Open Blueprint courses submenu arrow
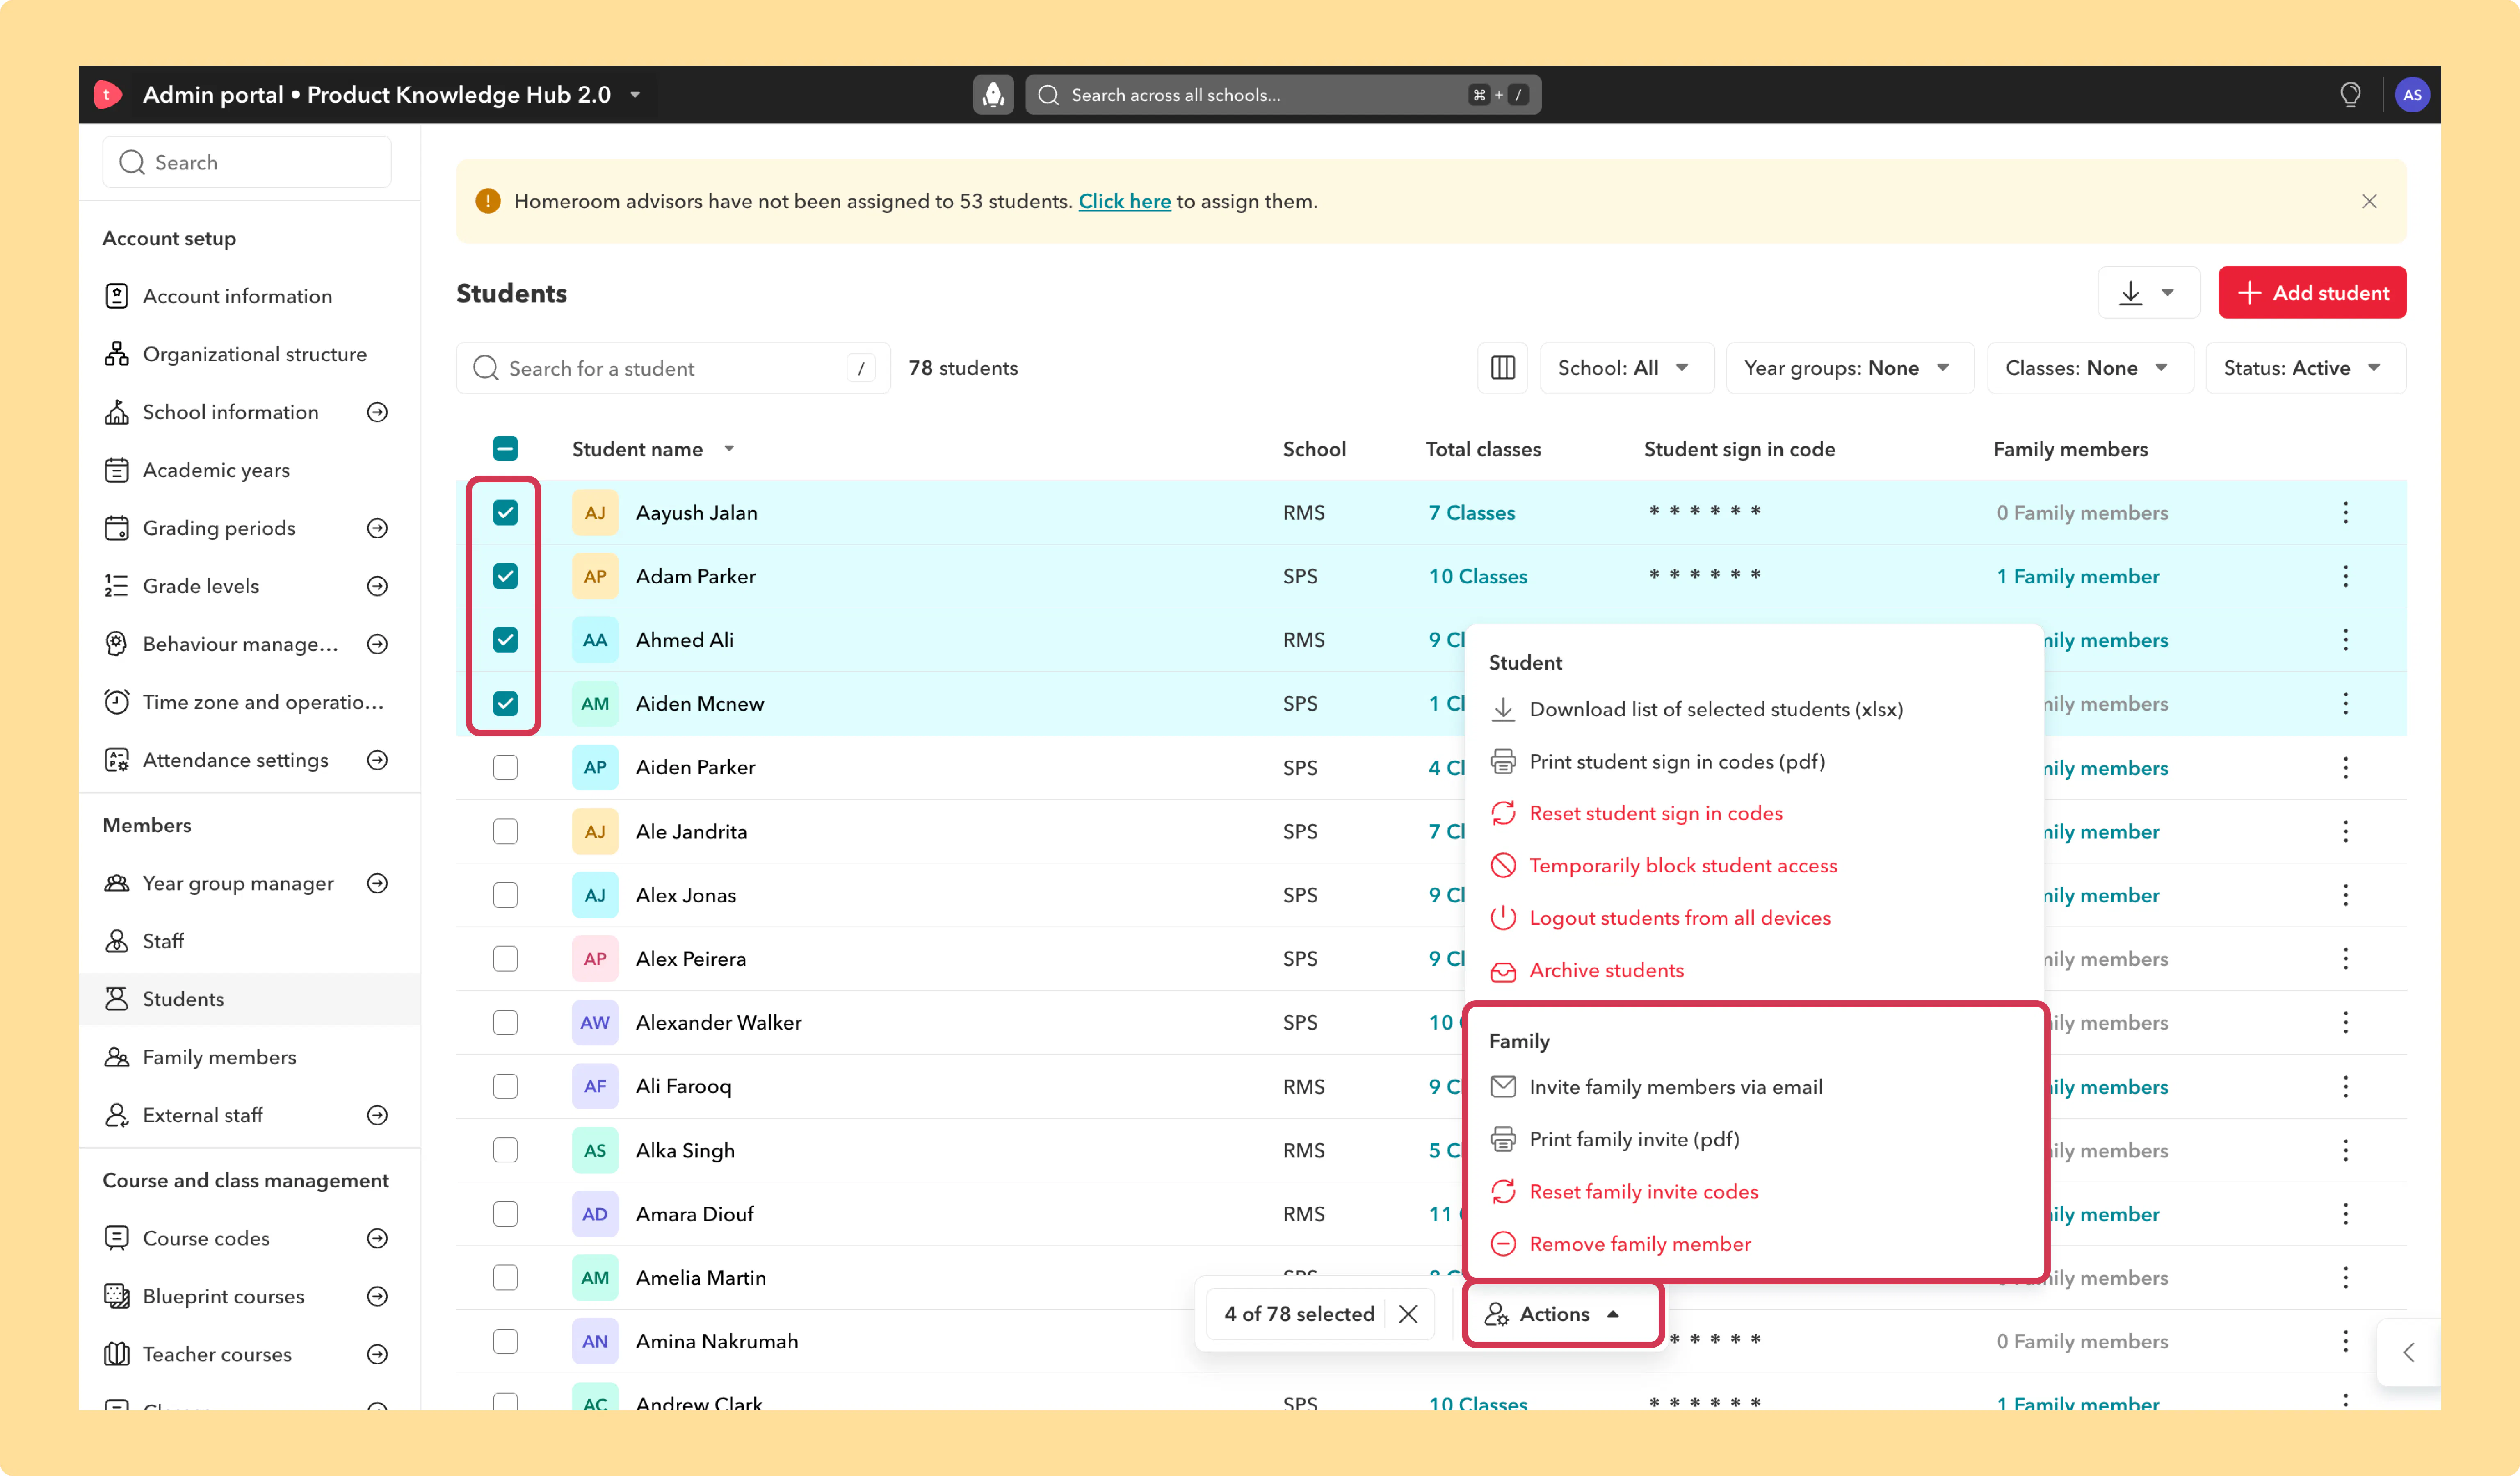This screenshot has width=2520, height=1476. pos(377,1296)
